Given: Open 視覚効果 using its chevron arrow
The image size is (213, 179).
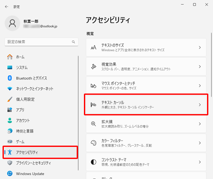Looking at the screenshot, I should click(200, 67).
